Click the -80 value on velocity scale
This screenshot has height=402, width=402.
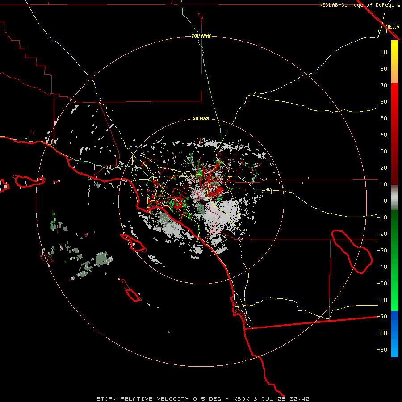(382, 333)
